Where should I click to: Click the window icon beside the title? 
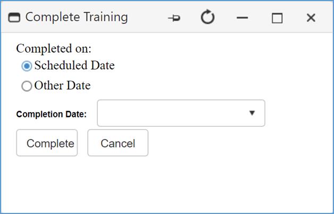(15, 18)
